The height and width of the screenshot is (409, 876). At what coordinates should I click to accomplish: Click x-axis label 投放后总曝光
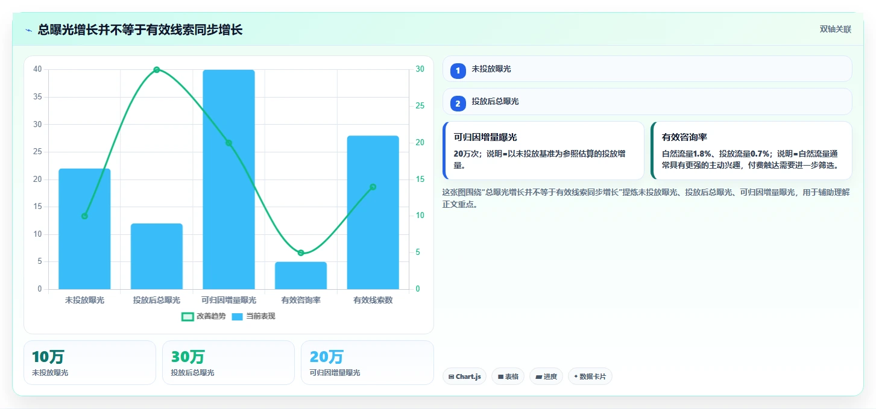157,300
